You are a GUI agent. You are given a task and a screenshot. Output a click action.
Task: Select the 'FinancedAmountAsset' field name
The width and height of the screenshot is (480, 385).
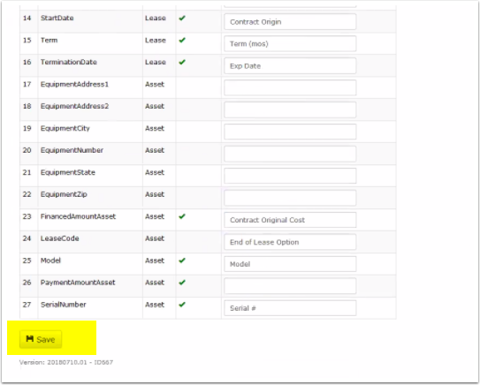click(x=78, y=216)
